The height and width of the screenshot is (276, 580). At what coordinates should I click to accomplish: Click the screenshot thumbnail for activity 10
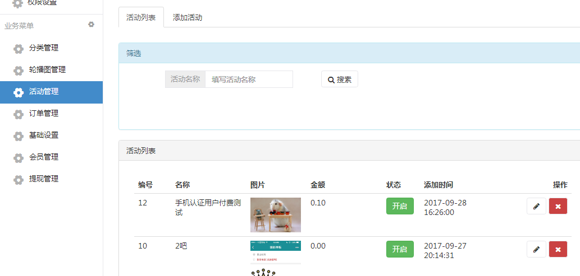[275, 258]
